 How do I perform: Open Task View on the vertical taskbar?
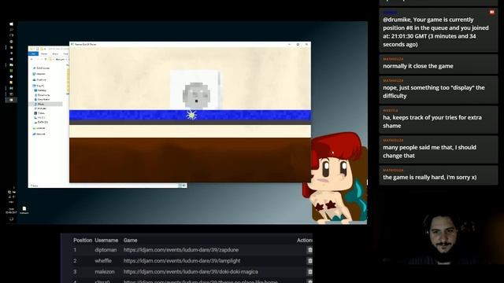[x=11, y=35]
